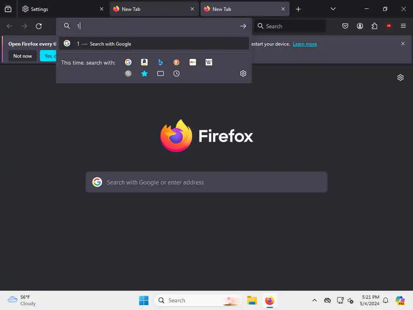Open the uBlock Origin extension icon
This screenshot has height=310, width=413.
(388, 26)
